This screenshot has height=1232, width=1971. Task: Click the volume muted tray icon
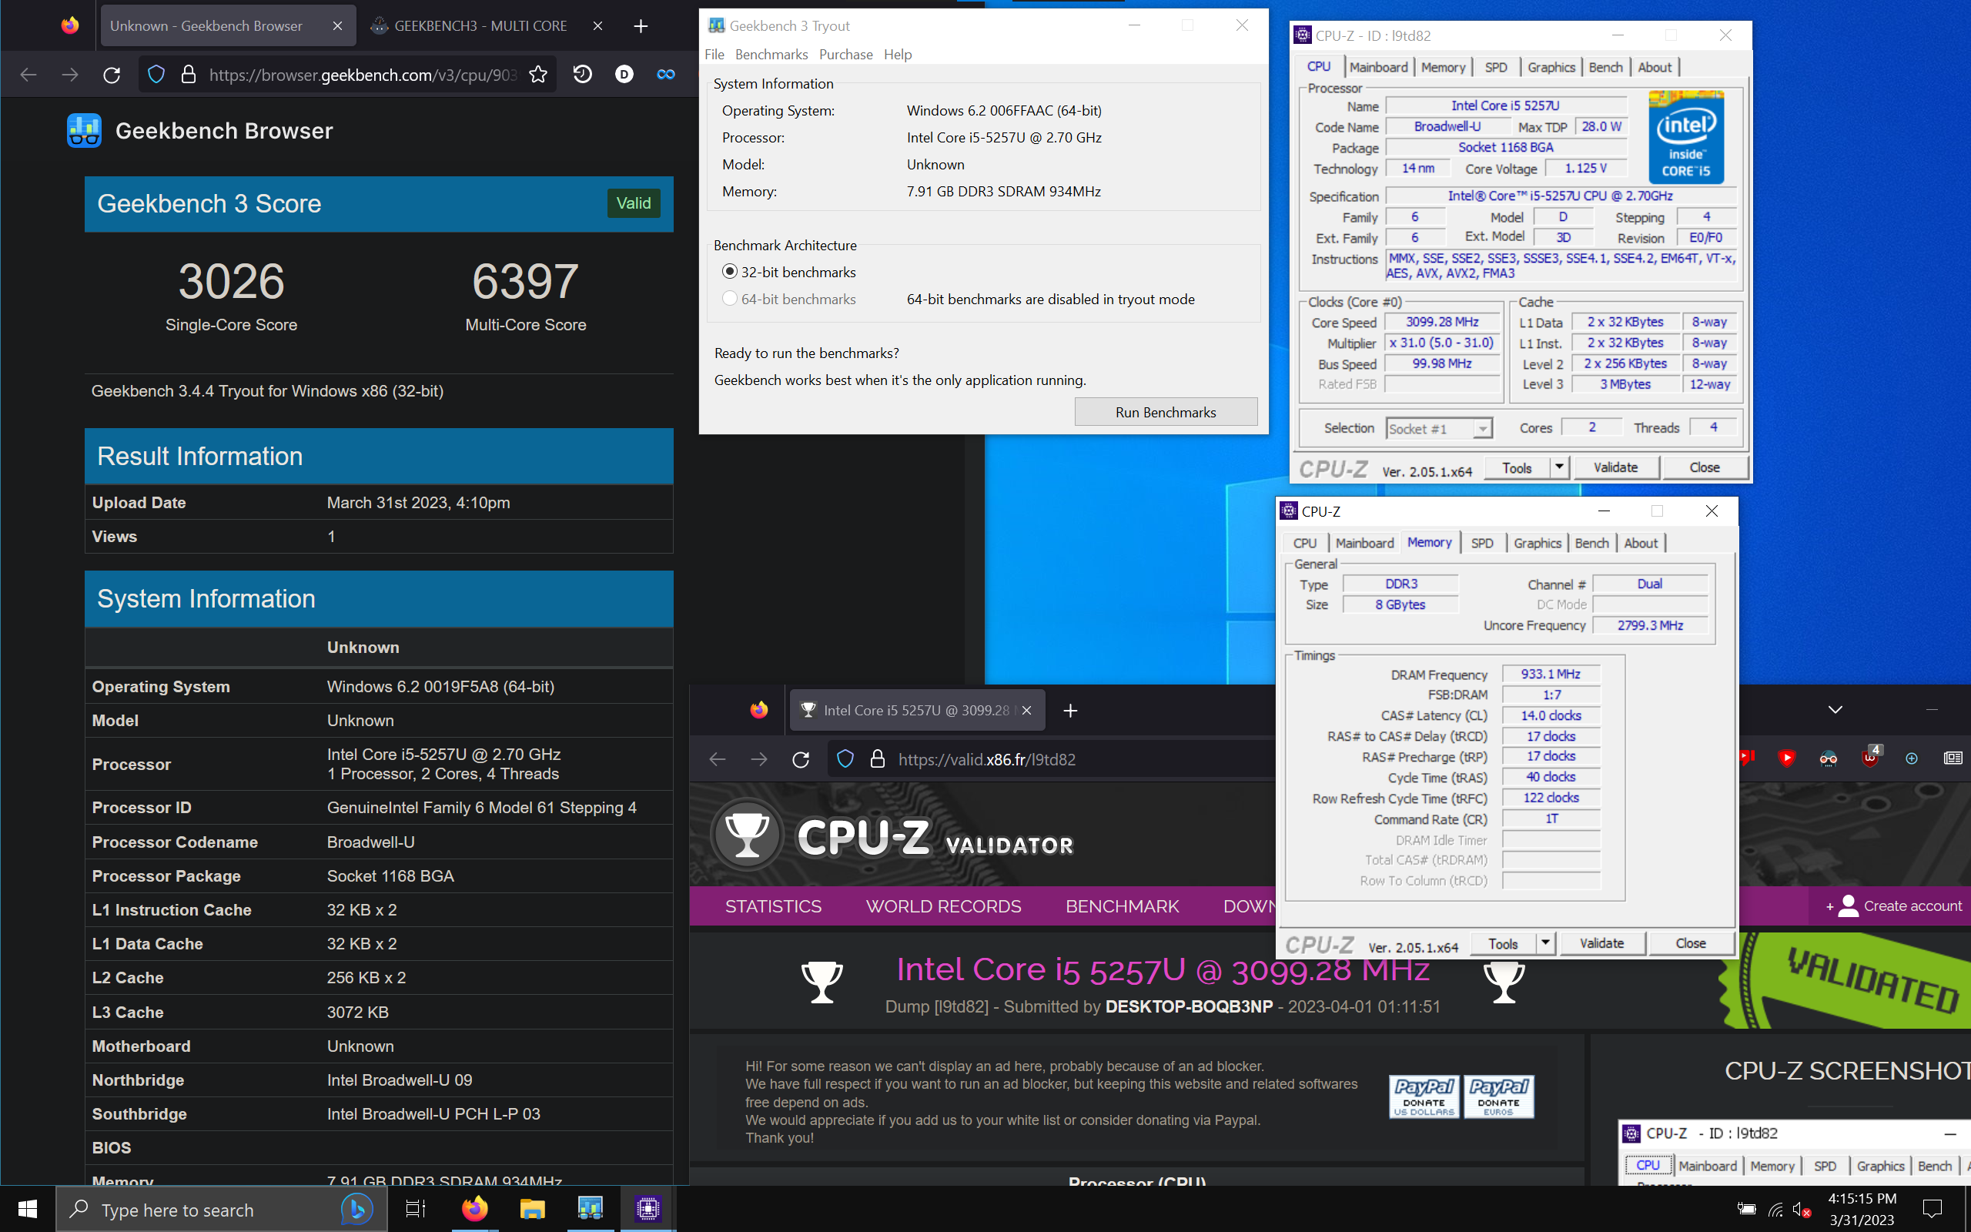coord(1801,1210)
